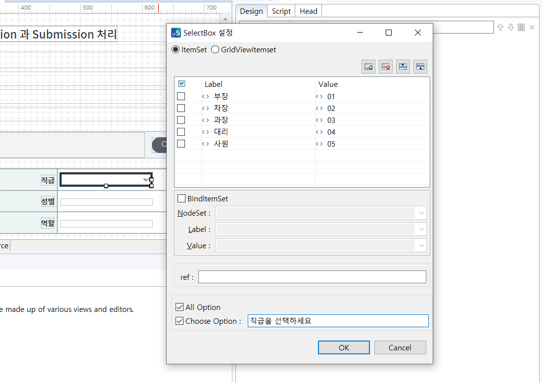
Task: Click the search field at top of right panel
Action: (463, 27)
